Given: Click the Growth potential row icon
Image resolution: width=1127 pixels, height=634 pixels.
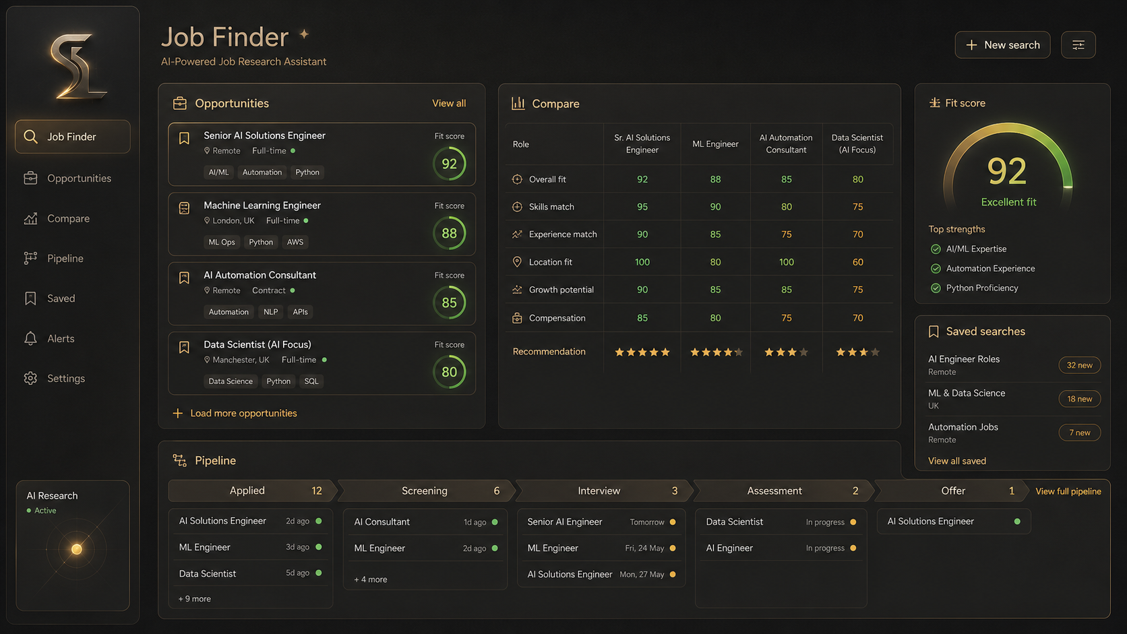Looking at the screenshot, I should 517,290.
